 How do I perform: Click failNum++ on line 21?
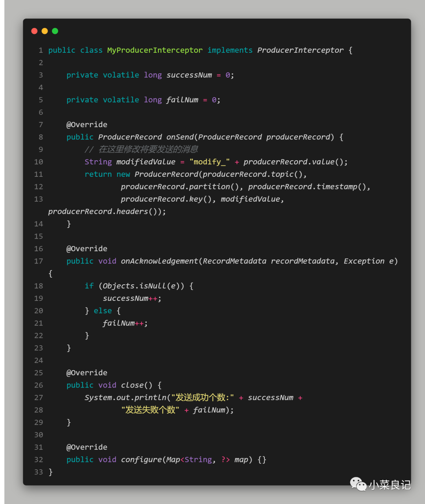(x=123, y=323)
